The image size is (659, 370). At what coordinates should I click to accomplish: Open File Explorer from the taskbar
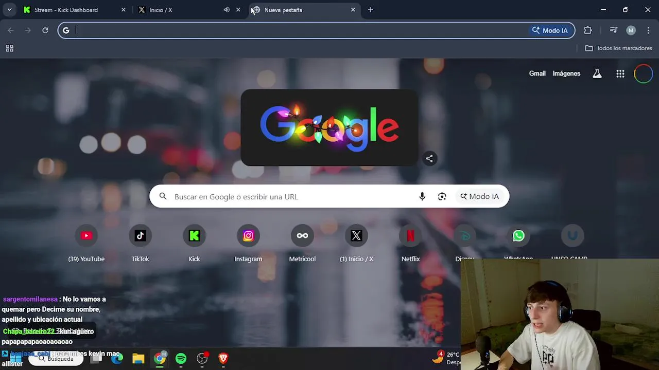coord(138,359)
